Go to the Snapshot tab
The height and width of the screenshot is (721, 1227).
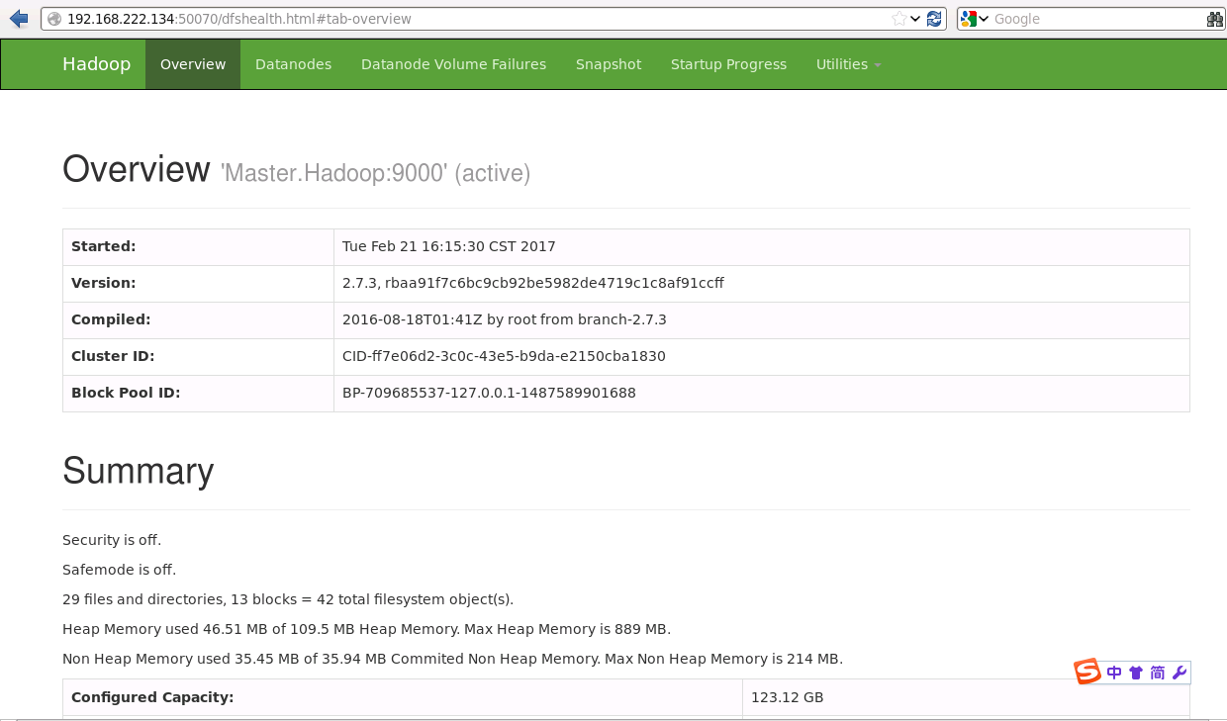[x=609, y=64]
